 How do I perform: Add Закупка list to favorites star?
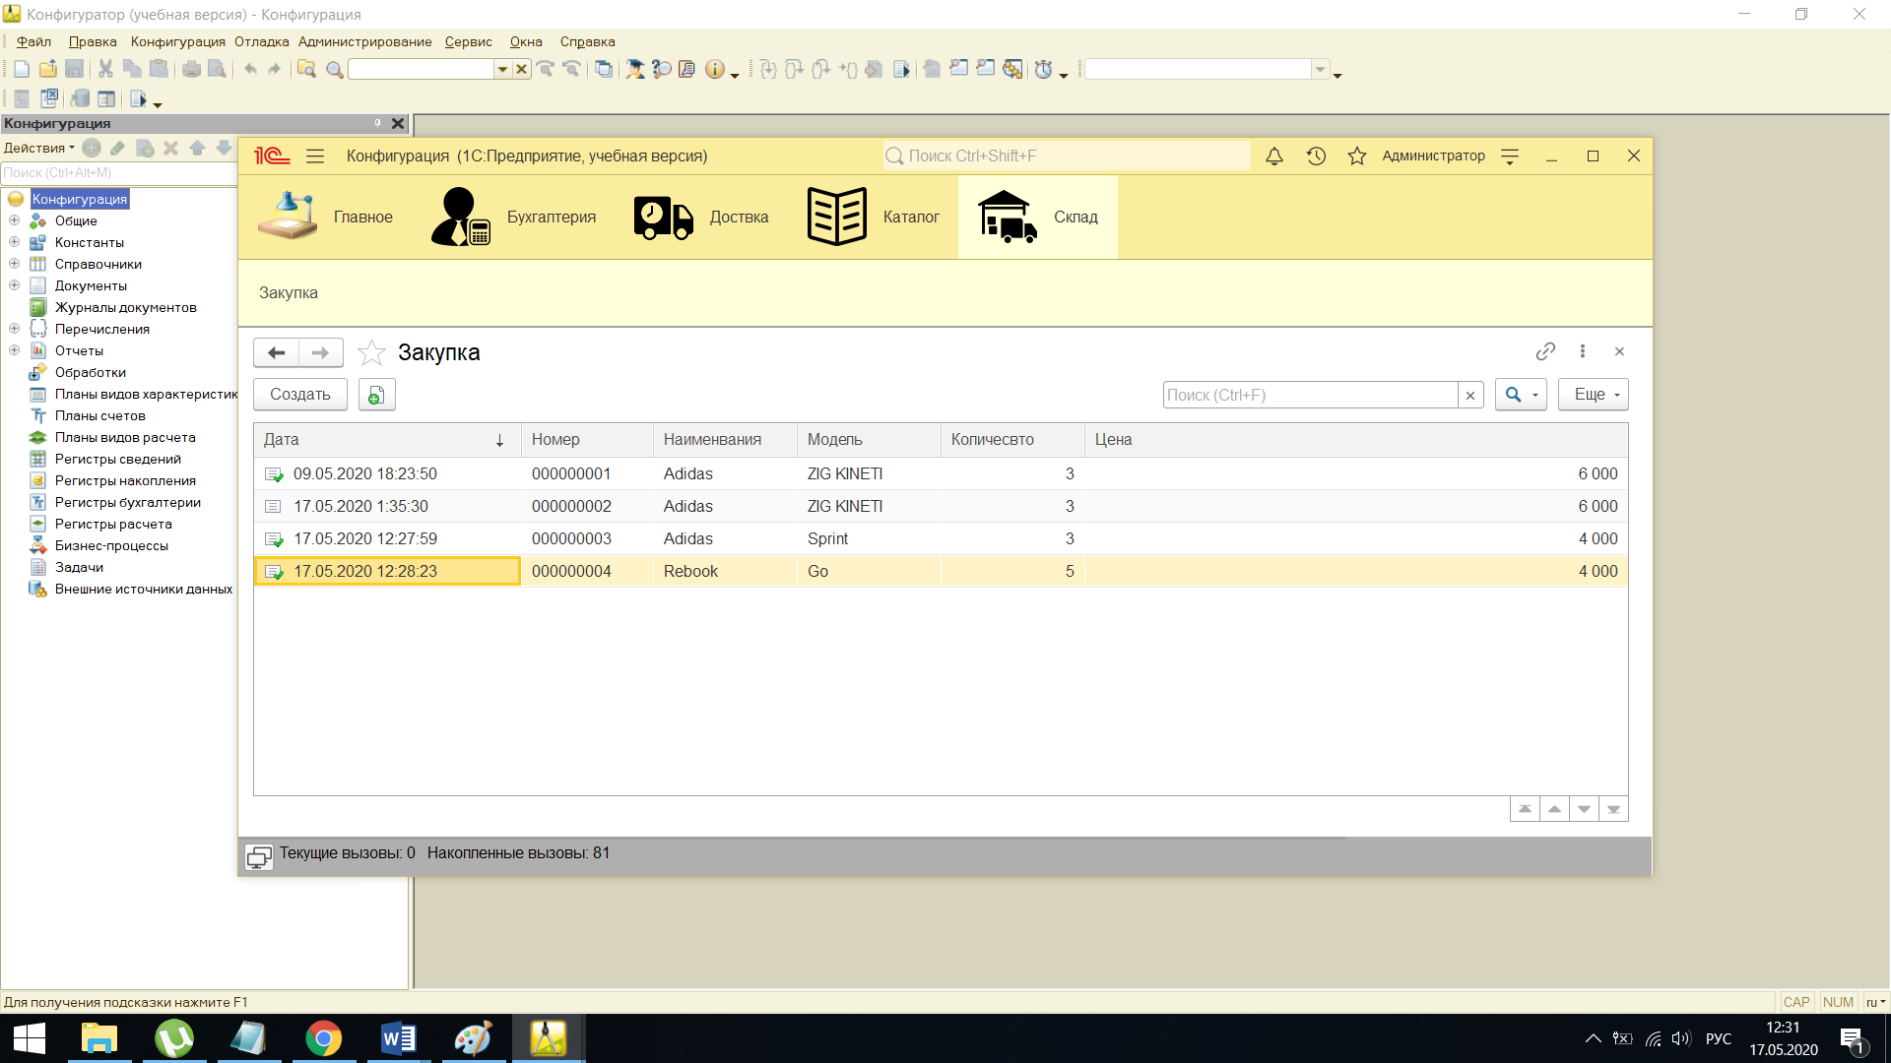[371, 352]
